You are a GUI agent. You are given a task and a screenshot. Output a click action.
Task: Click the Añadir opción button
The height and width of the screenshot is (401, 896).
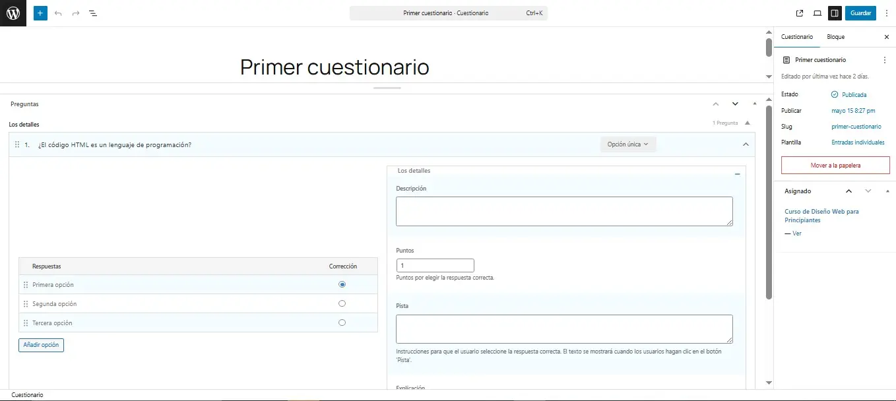[41, 345]
